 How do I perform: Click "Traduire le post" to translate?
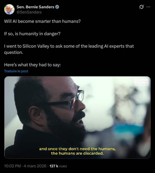16,71
